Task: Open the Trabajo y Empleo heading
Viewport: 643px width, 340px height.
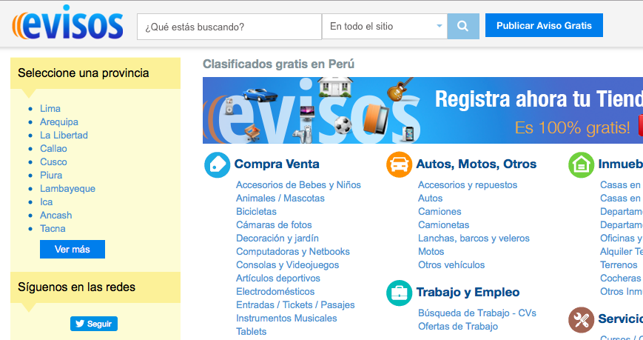Action: [x=468, y=293]
